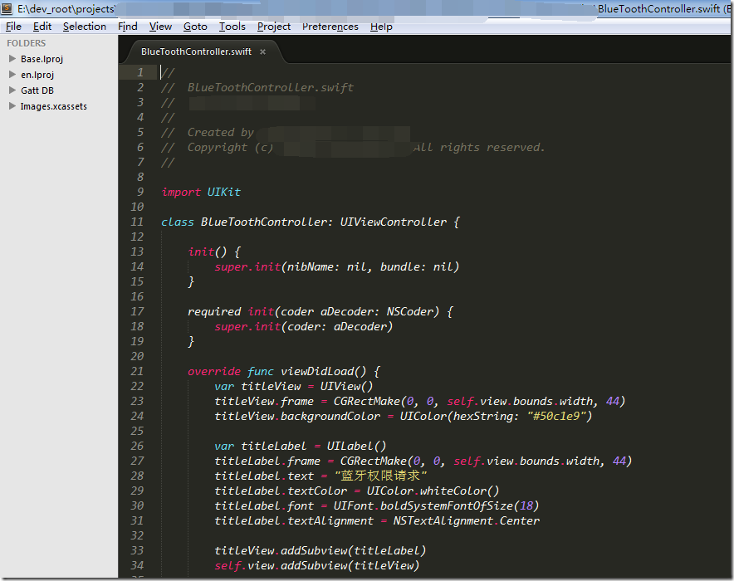
Task: Open the Preferences menu
Action: point(330,27)
